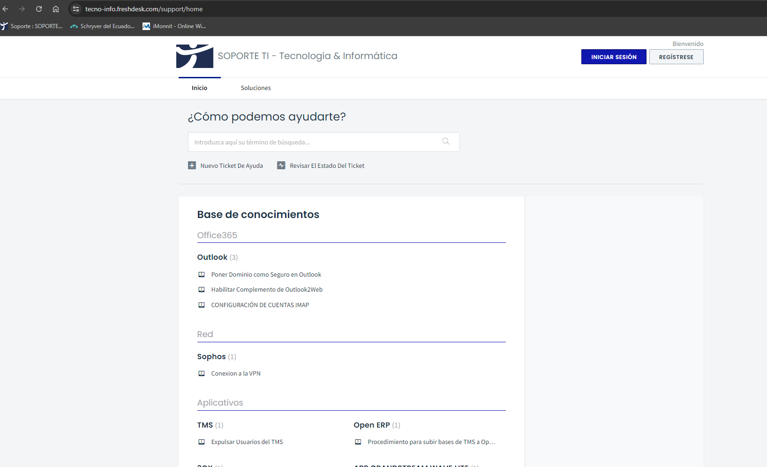Image resolution: width=767 pixels, height=467 pixels.
Task: Open CONFIGURACIÓN DE CUENTAS IMAP article
Action: (x=260, y=305)
